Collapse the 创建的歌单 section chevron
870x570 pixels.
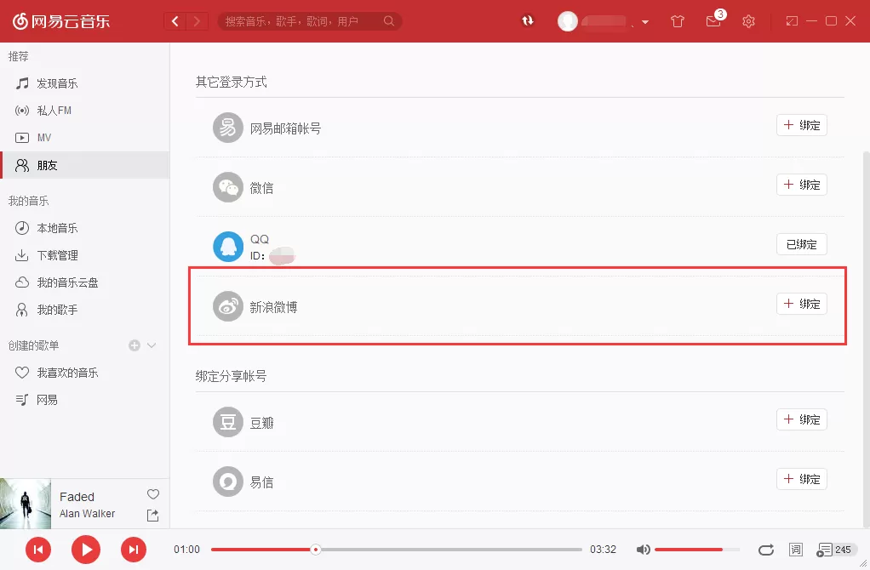(152, 345)
